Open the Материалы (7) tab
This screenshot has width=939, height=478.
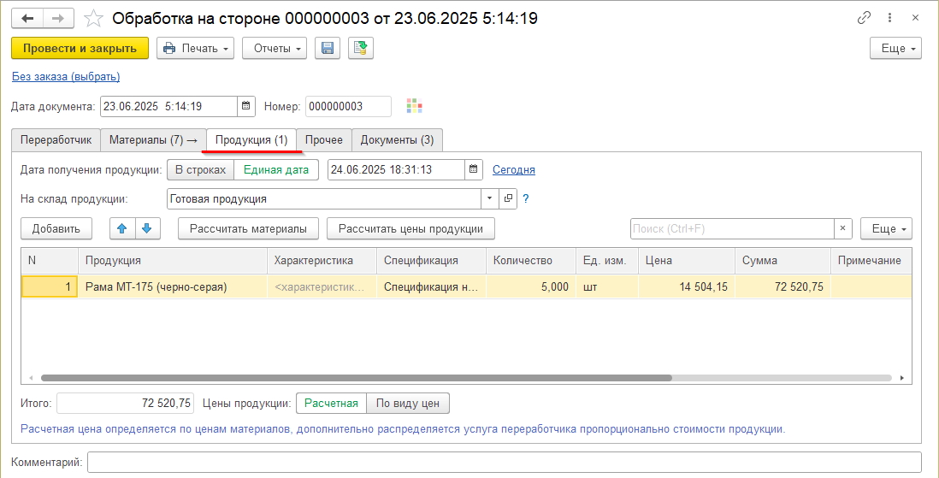(153, 140)
